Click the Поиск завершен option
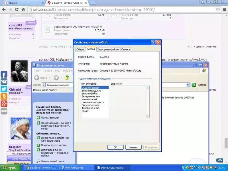The height and width of the screenshot is (171, 228). [x=50, y=117]
